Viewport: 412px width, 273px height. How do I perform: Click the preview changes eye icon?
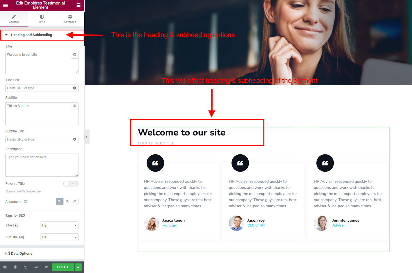[46, 267]
